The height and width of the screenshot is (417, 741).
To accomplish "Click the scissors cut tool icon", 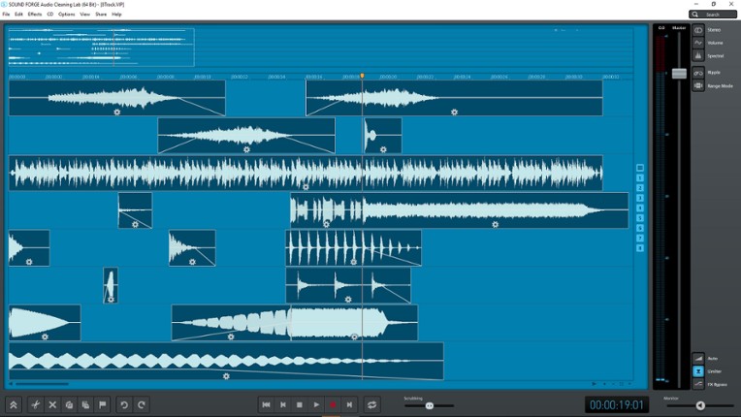I will pyautogui.click(x=36, y=404).
